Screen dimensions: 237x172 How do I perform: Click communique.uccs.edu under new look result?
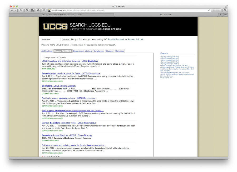point(52,81)
